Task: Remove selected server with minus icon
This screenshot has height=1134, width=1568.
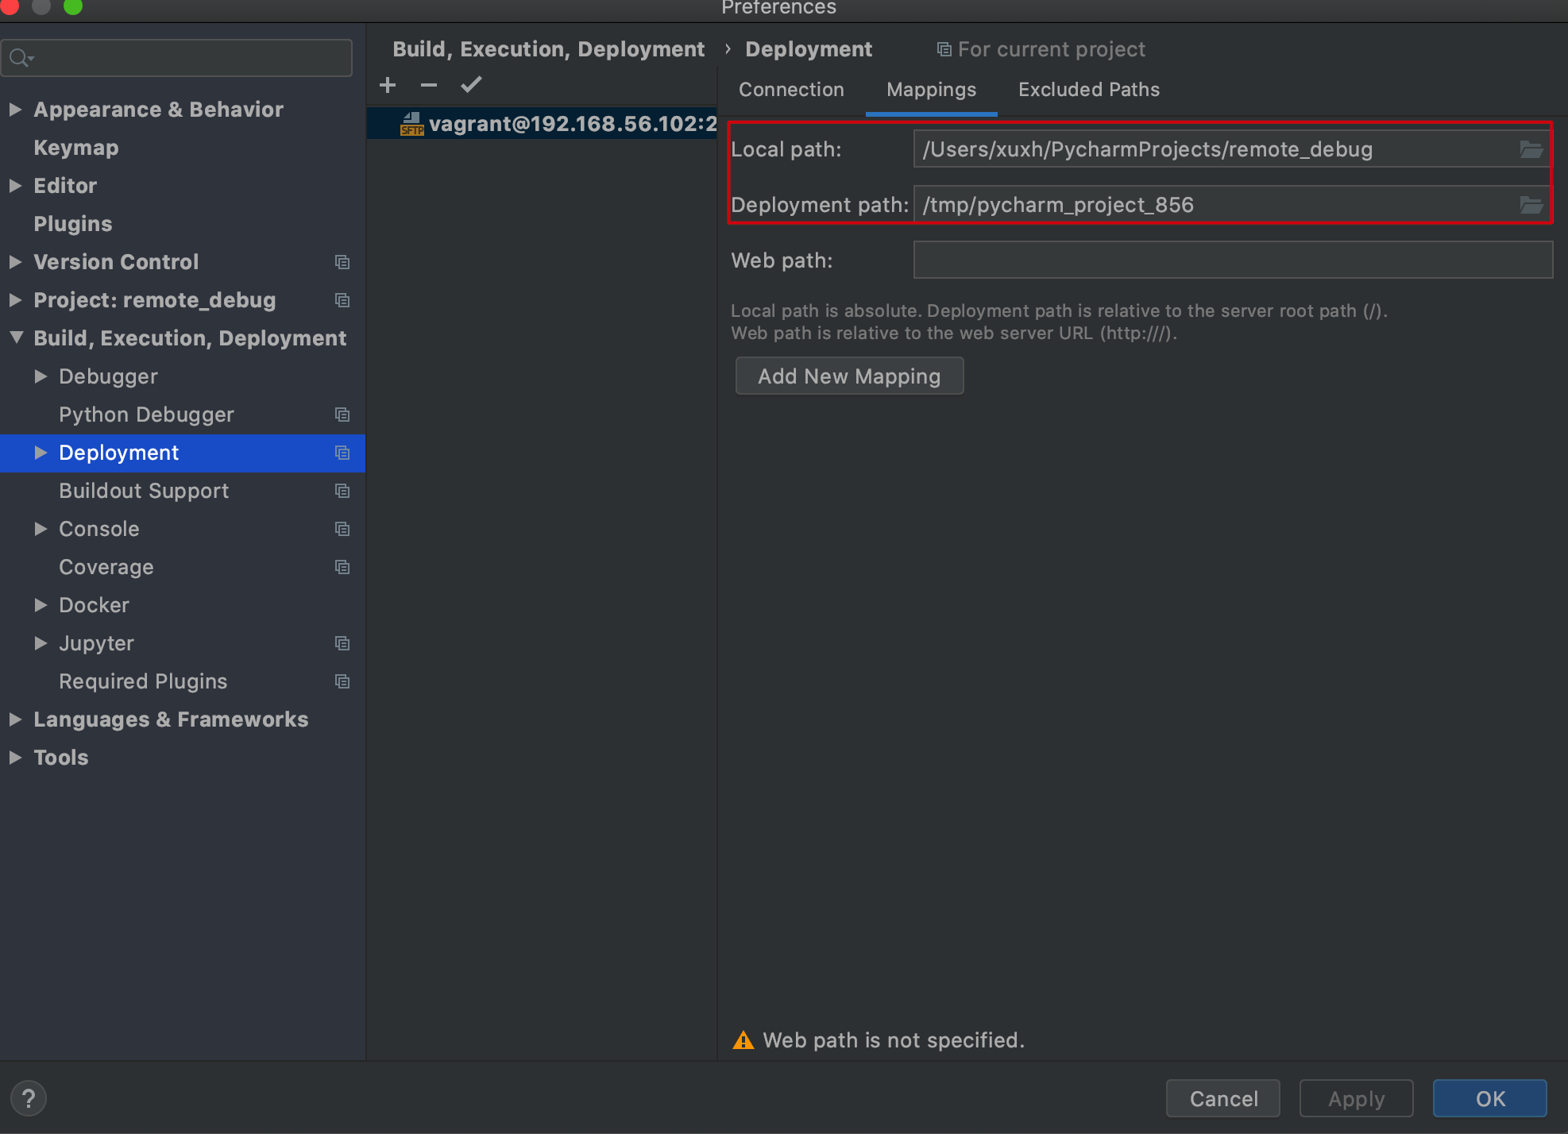Action: 429,85
